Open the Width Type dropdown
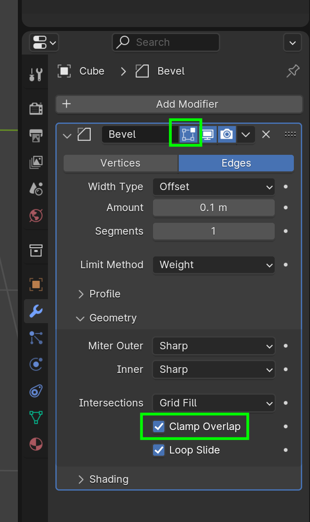Image resolution: width=310 pixels, height=522 pixels. [213, 187]
